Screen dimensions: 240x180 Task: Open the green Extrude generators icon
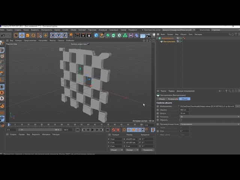pos(114,35)
